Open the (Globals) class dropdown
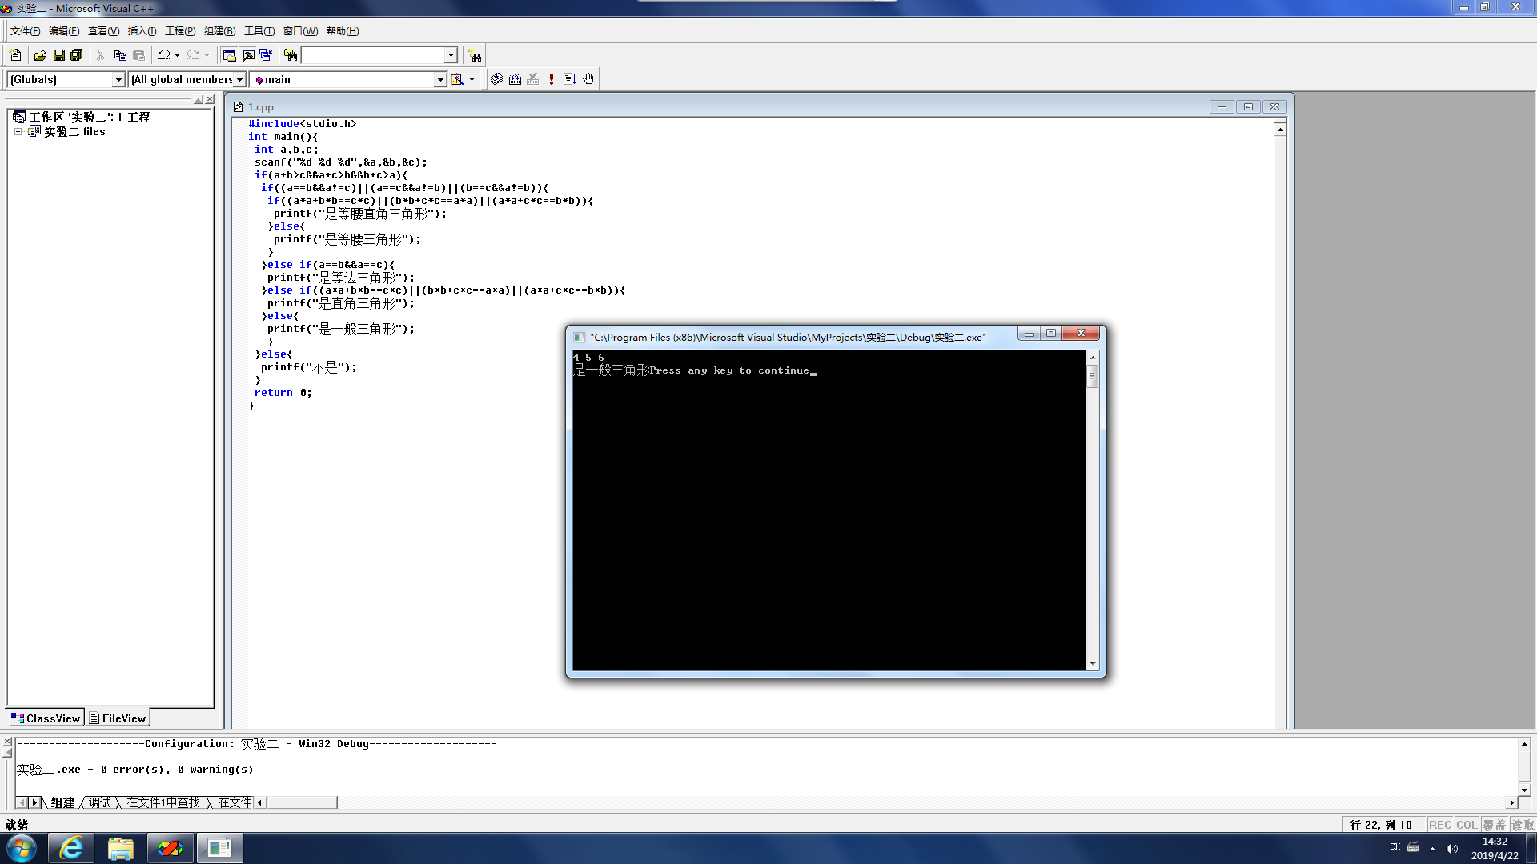This screenshot has width=1537, height=864. click(118, 79)
